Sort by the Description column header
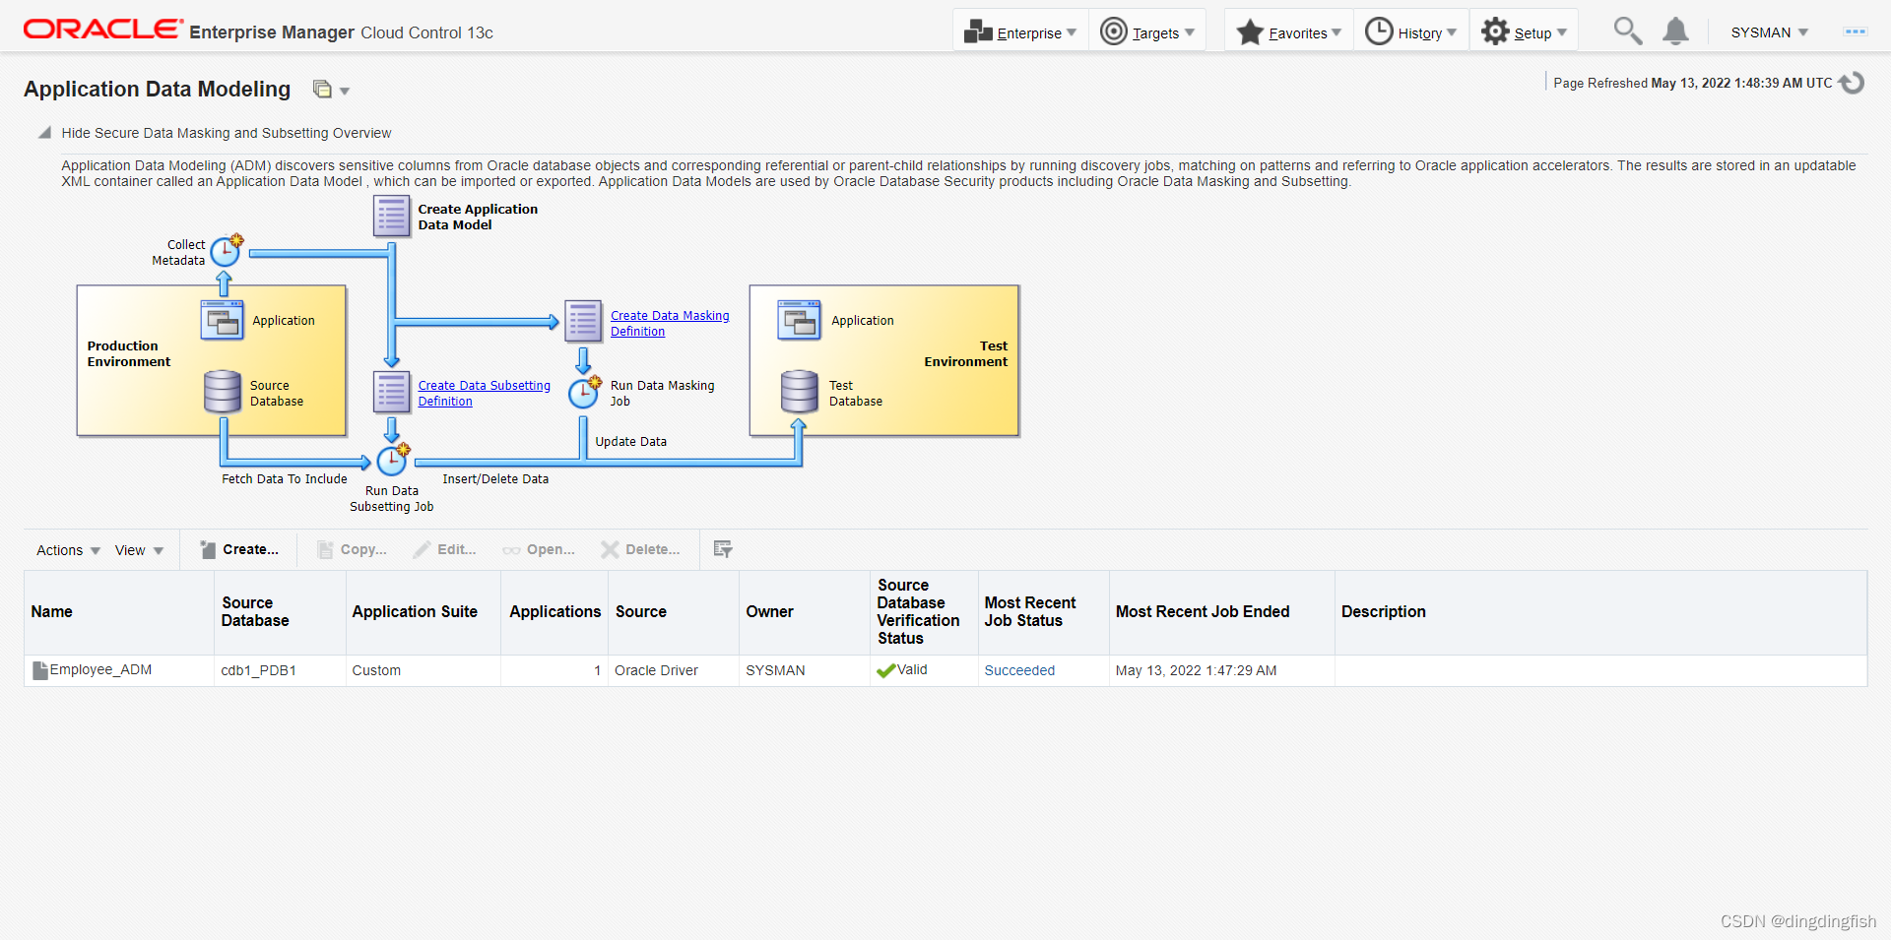This screenshot has height=940, width=1891. 1600,612
